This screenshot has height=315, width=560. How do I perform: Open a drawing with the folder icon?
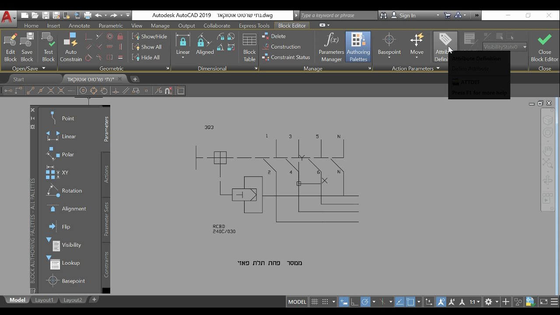pos(35,15)
